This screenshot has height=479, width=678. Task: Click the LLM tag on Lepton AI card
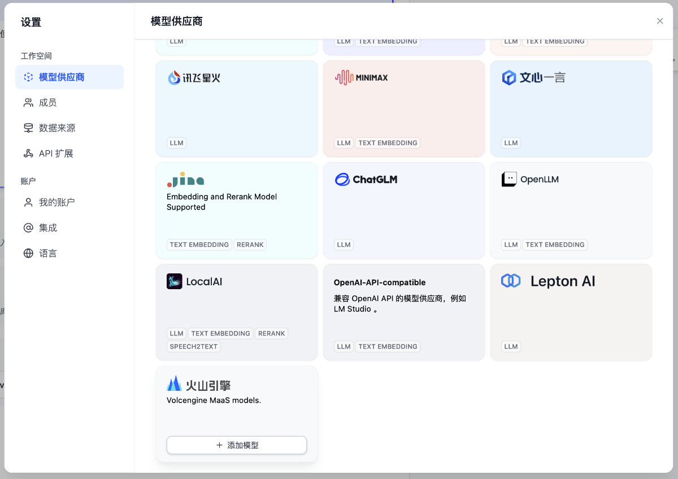pos(511,346)
